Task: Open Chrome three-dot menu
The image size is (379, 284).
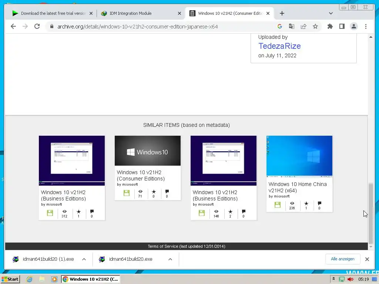Action: (366, 26)
